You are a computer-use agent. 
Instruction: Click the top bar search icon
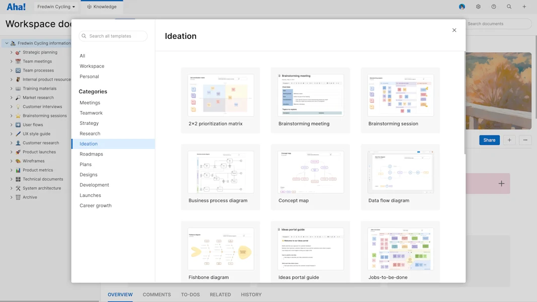pos(509,7)
